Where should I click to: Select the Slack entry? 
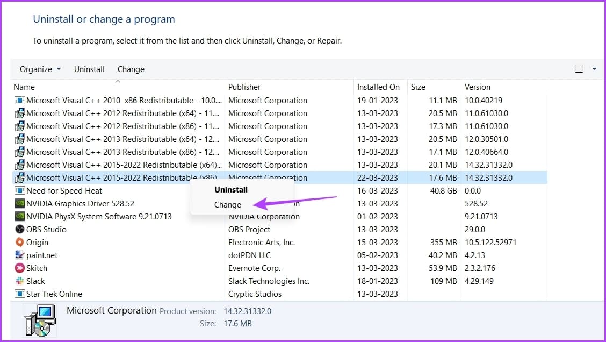(x=35, y=281)
